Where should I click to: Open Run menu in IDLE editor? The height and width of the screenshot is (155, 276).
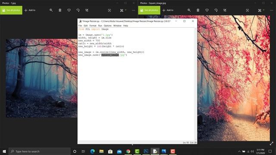pyautogui.click(x=100, y=26)
